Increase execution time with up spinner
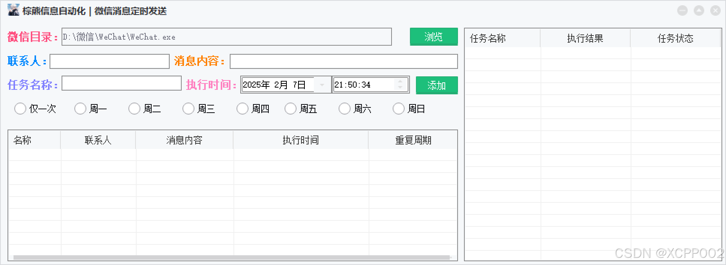This screenshot has height=265, width=726. coord(400,81)
